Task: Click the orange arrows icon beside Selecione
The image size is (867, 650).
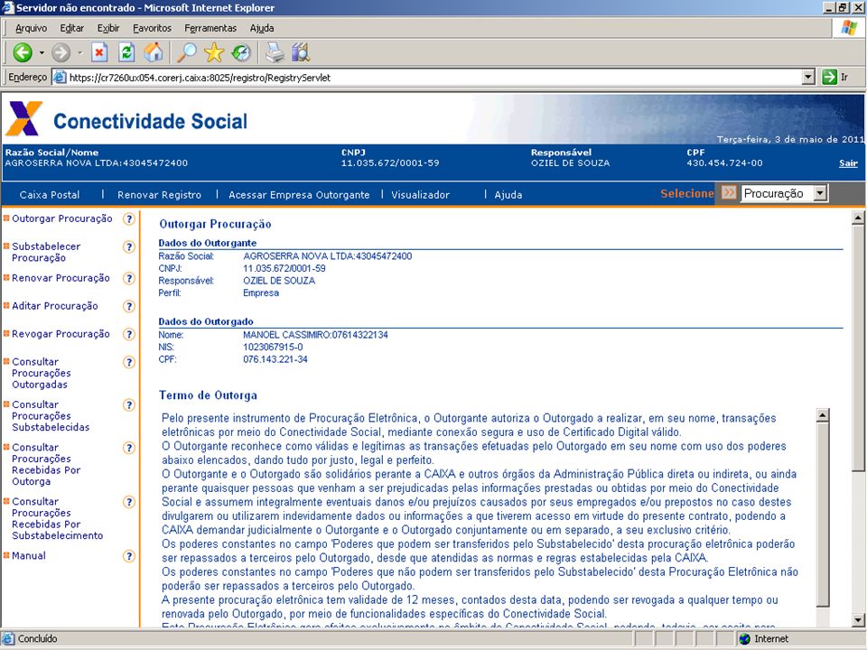Action: click(729, 193)
